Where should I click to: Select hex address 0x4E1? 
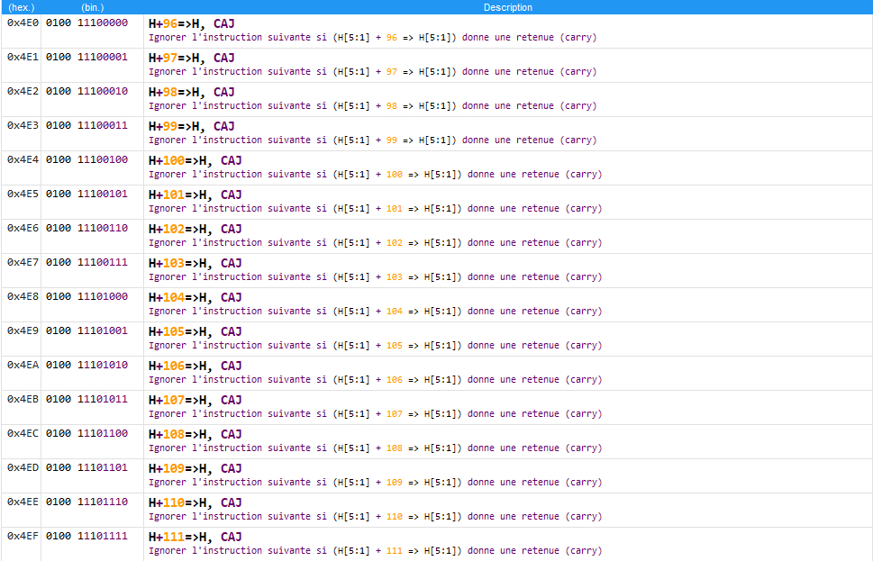click(23, 57)
